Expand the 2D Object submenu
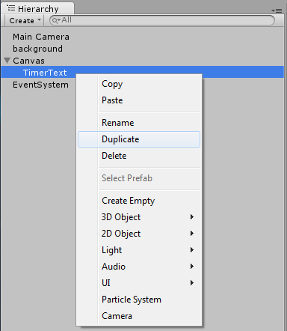Image resolution: width=287 pixels, height=331 pixels. pyautogui.click(x=139, y=234)
